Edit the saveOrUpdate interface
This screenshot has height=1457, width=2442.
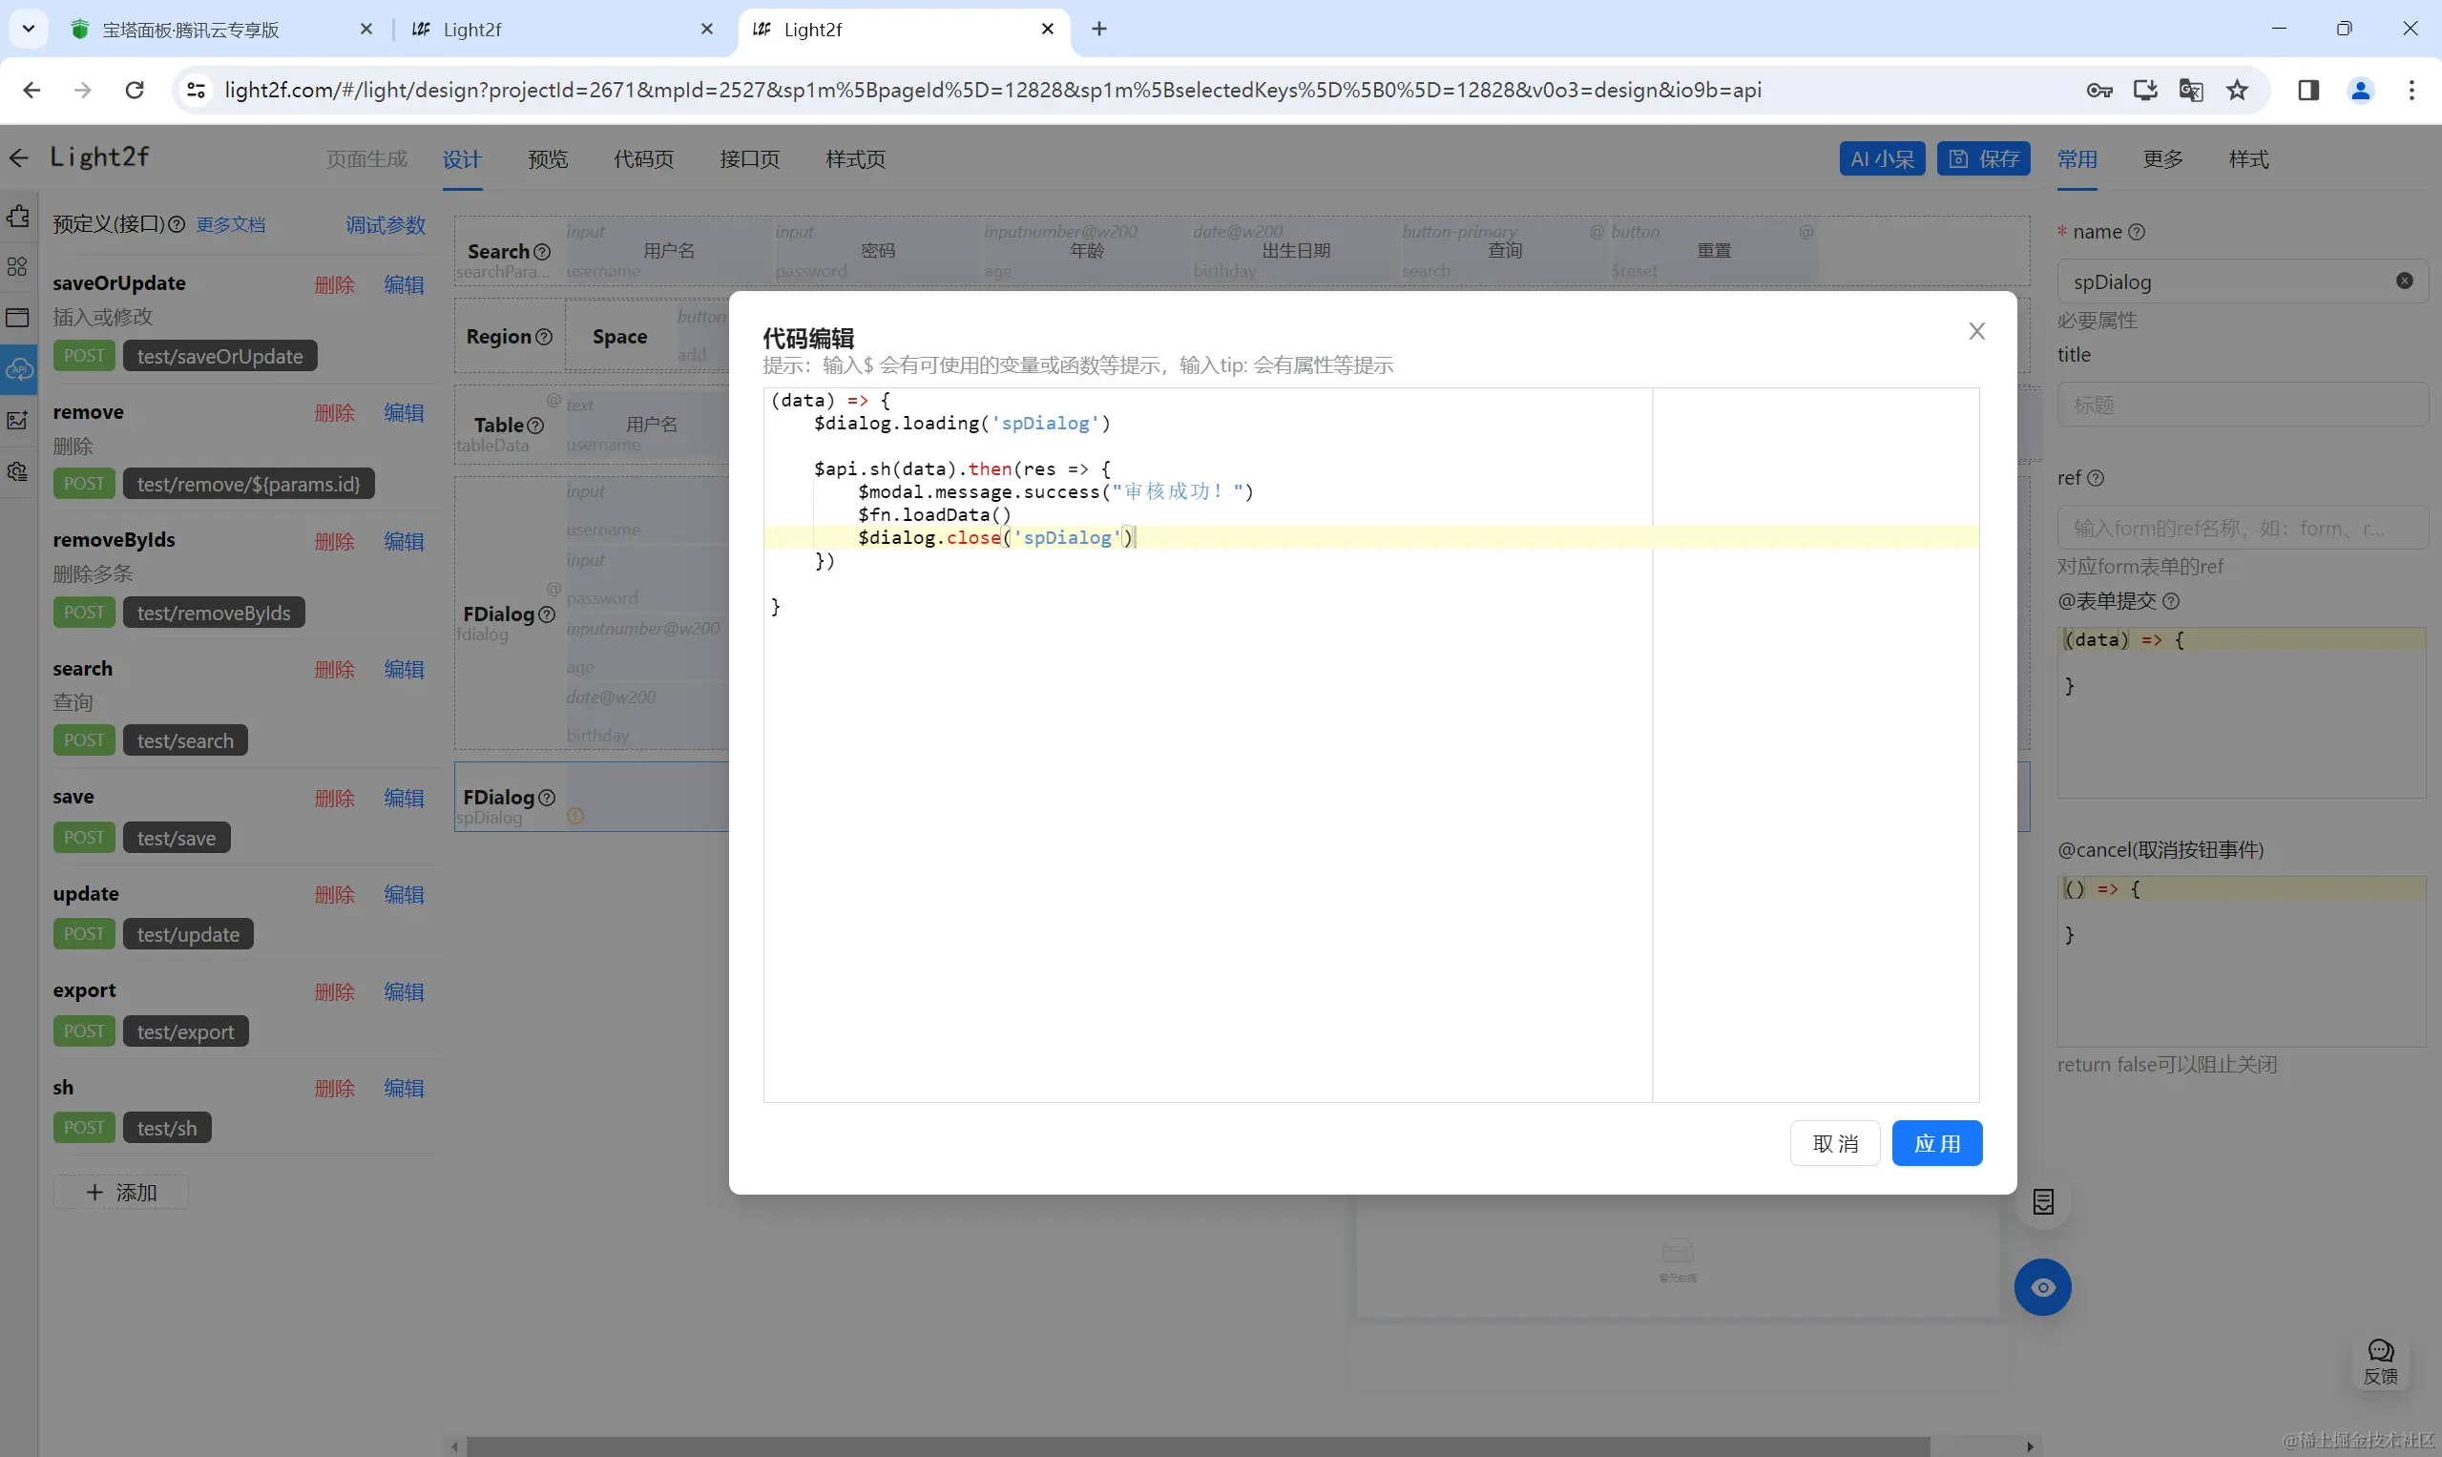[x=404, y=284]
